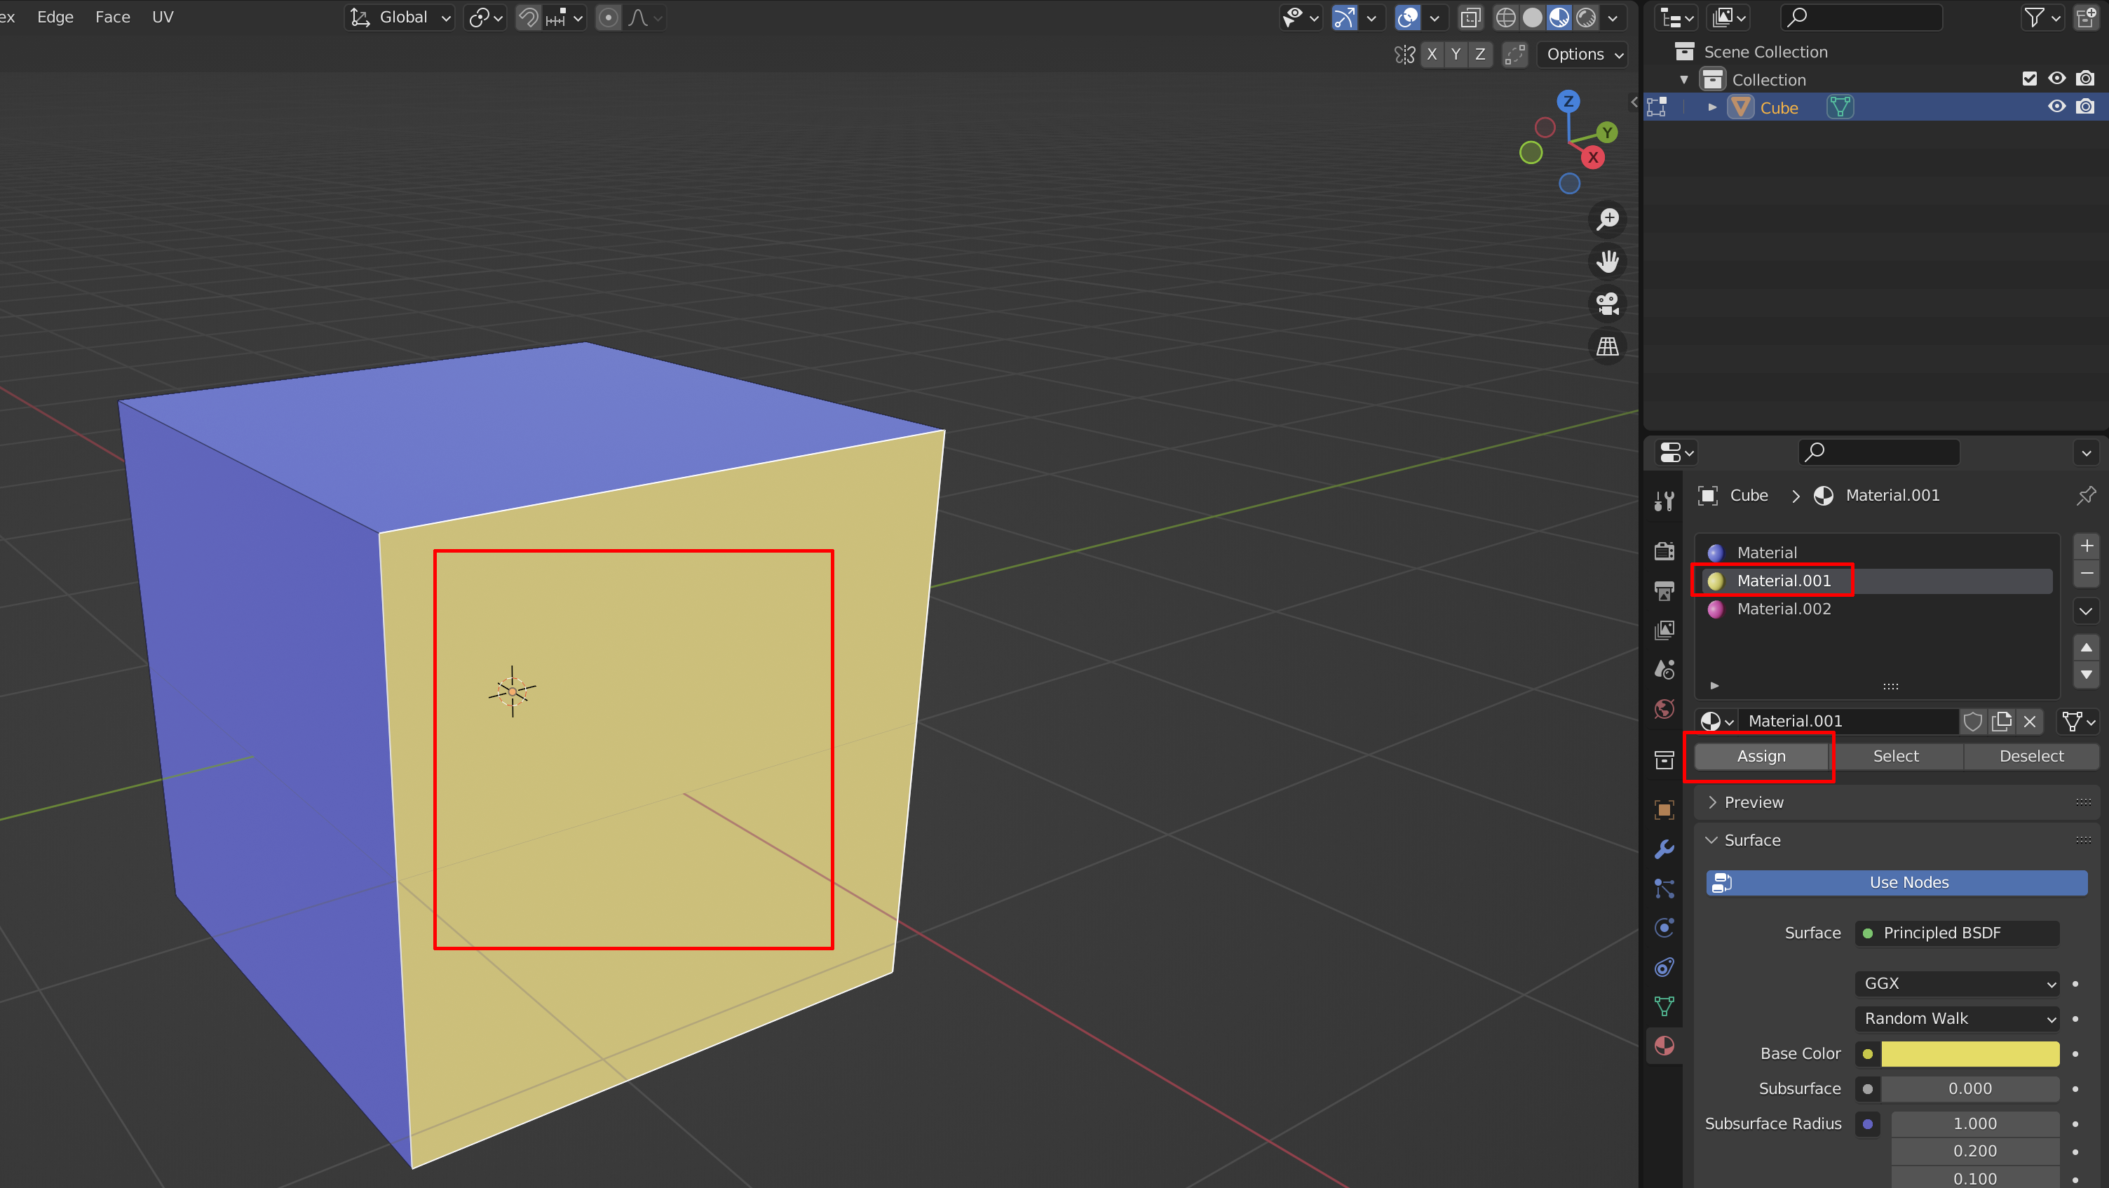Screen dimensions: 2109x1188
Task: Open the Random Walk subsurface method dropdown
Action: click(x=1957, y=1018)
